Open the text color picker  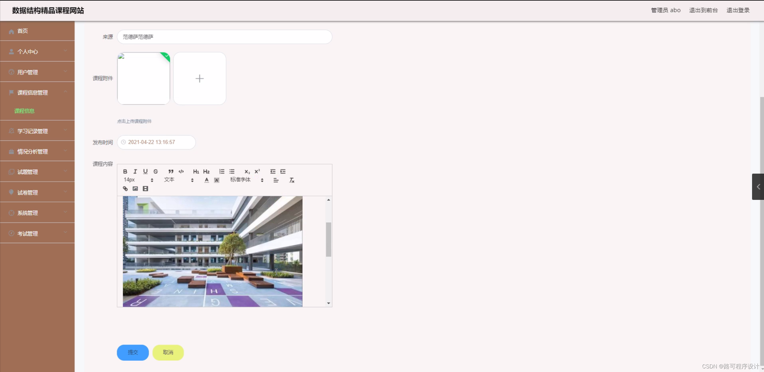pos(206,180)
